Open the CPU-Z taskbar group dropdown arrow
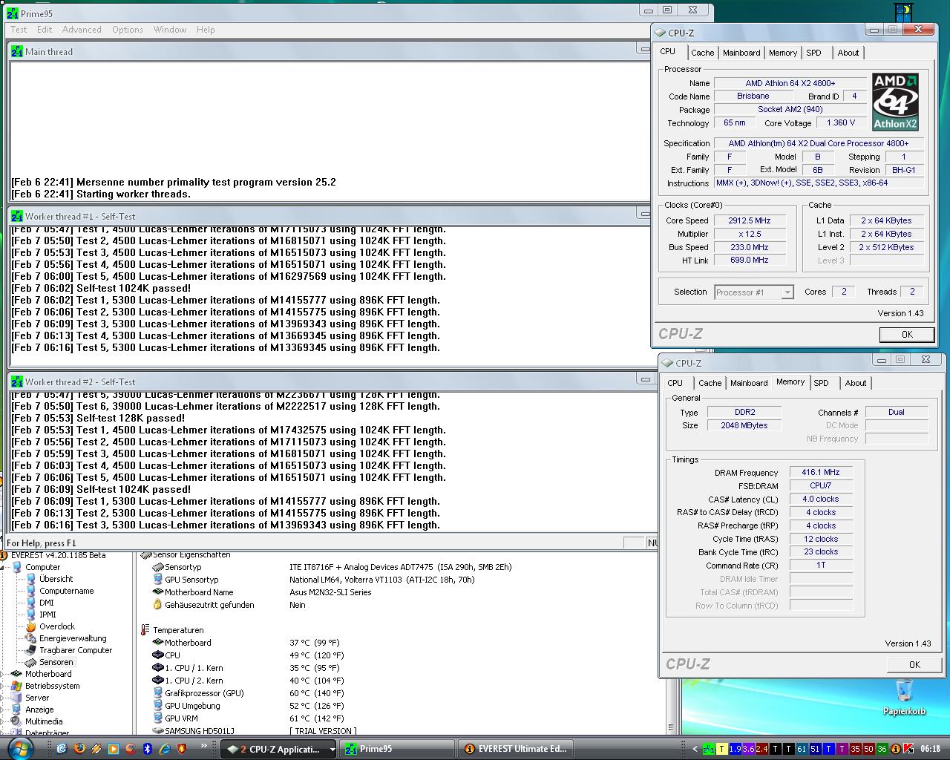 [x=332, y=750]
